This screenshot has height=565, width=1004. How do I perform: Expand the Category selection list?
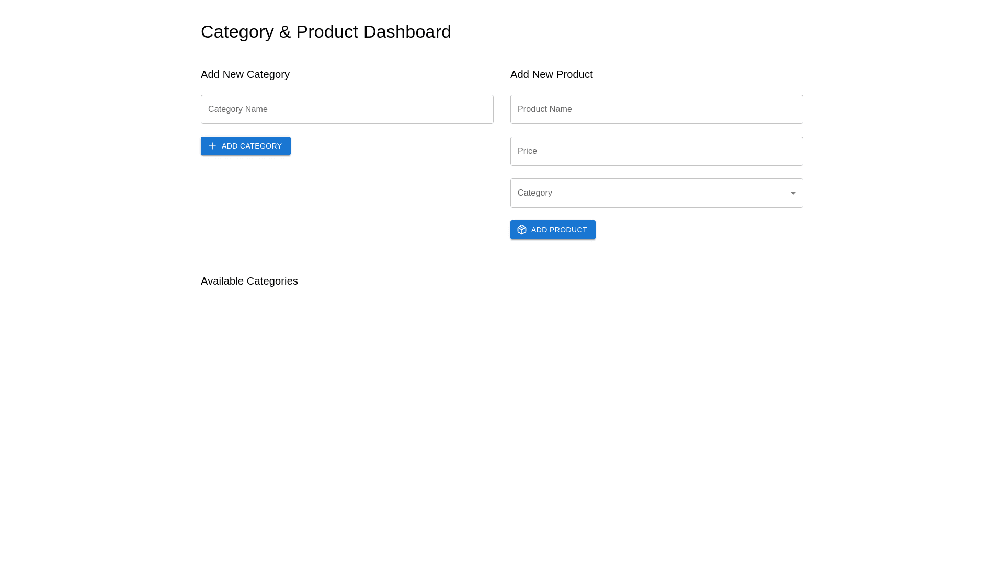(656, 193)
